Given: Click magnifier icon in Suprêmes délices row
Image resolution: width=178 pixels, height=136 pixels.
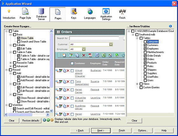Looking at the screenshot, I should 57,106.
